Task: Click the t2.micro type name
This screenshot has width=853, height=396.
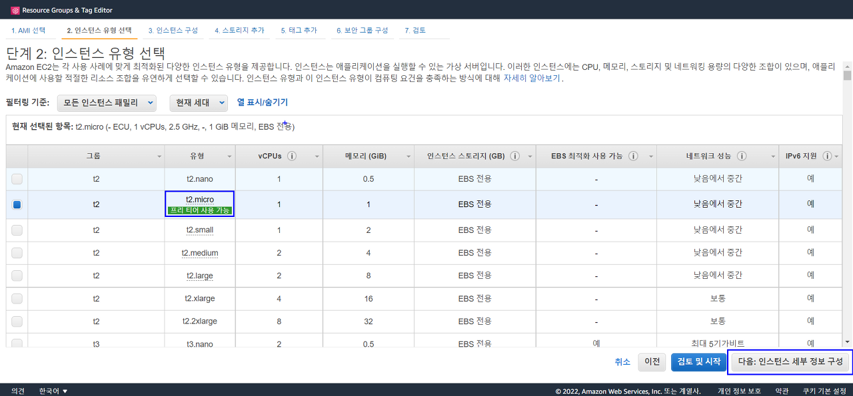Action: [x=200, y=200]
